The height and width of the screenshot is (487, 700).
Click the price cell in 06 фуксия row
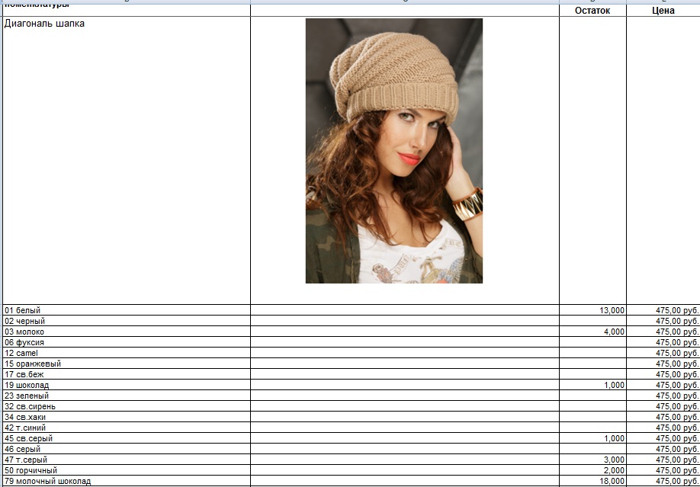663,342
